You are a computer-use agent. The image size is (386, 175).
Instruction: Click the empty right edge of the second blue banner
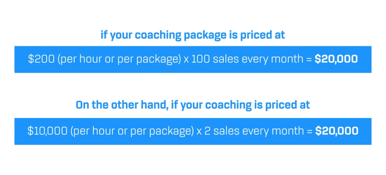[x=365, y=131]
